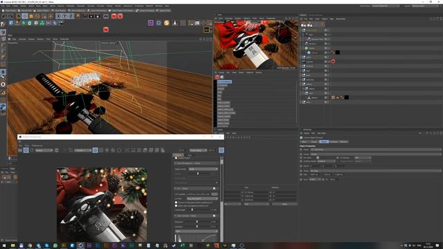Viewport: 443px width, 249px height.
Task: Open the Mode dropdown in Attribute Manager
Action: coord(375,149)
